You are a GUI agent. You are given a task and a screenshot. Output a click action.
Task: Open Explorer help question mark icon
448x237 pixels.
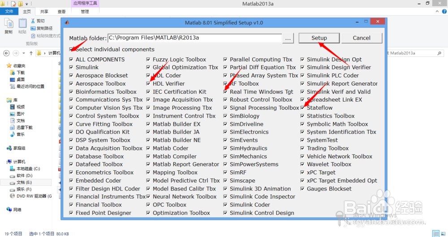pos(444,11)
